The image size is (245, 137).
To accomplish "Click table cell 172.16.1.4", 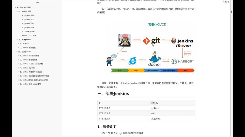I will pos(123,119).
